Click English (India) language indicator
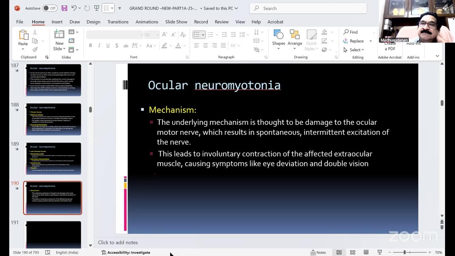The image size is (455, 256). 67,252
